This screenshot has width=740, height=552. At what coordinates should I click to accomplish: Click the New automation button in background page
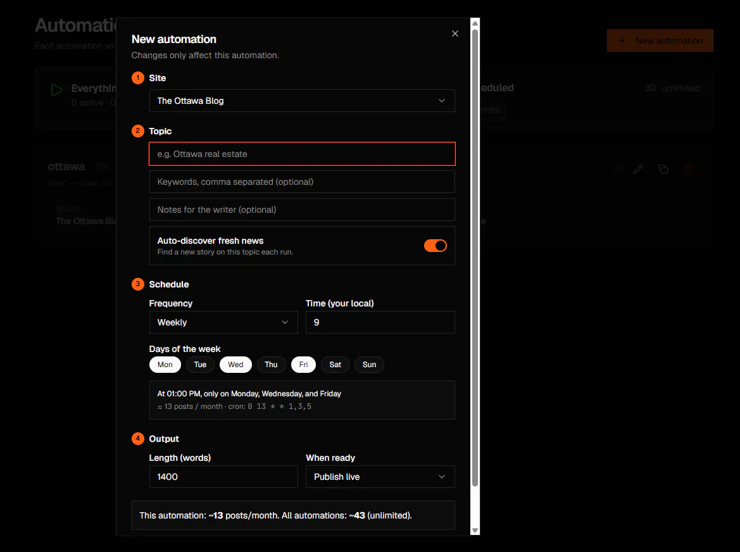(x=660, y=41)
